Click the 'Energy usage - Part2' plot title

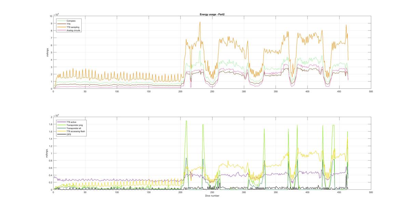[212, 14]
